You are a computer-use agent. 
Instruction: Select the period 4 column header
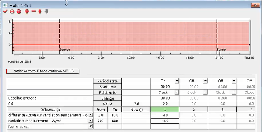coord(246,110)
